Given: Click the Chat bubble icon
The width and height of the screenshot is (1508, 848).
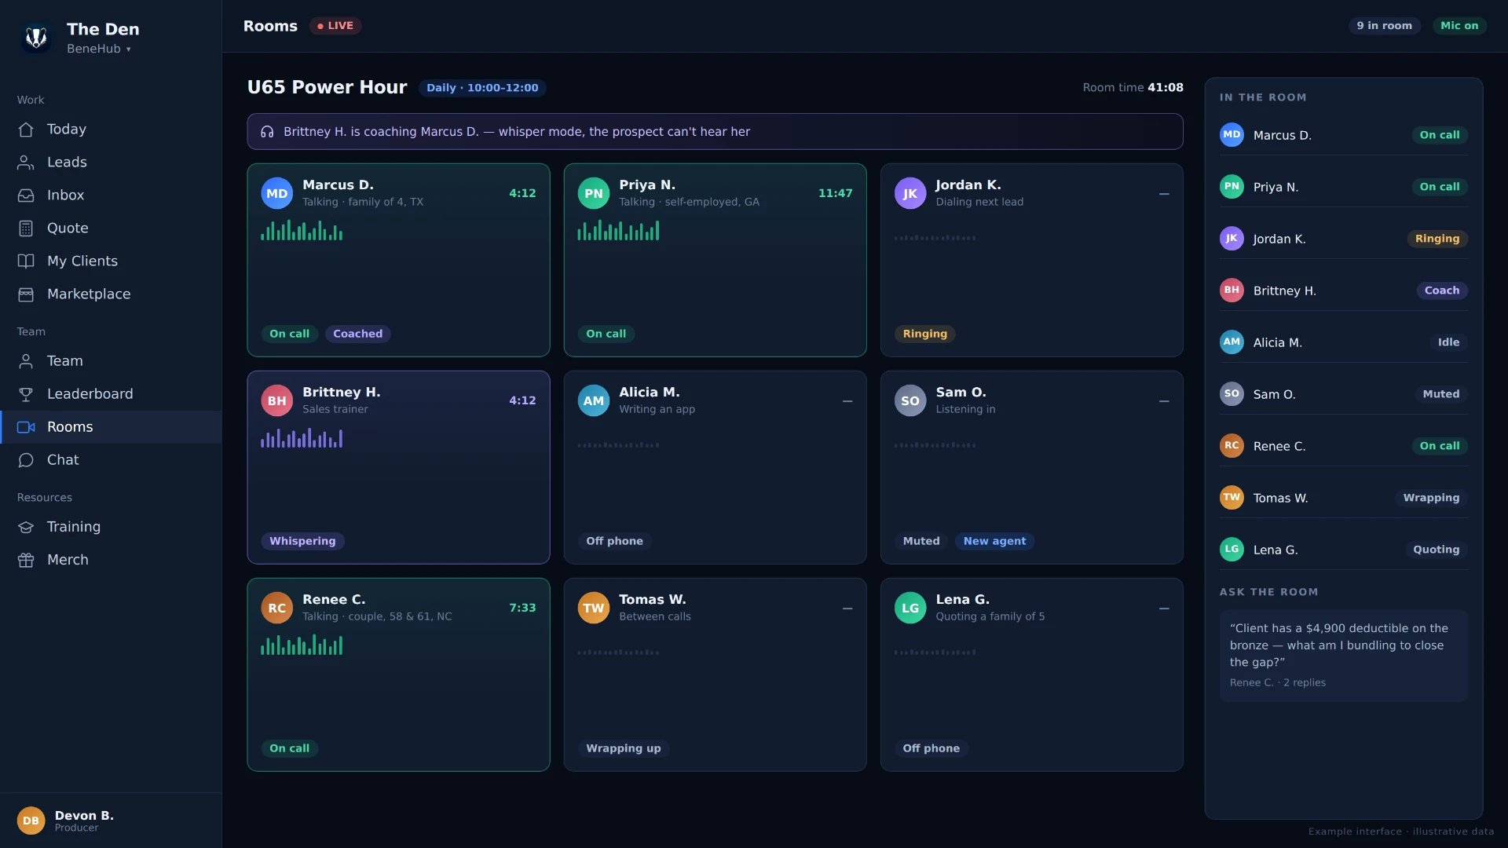Looking at the screenshot, I should pyautogui.click(x=26, y=460).
